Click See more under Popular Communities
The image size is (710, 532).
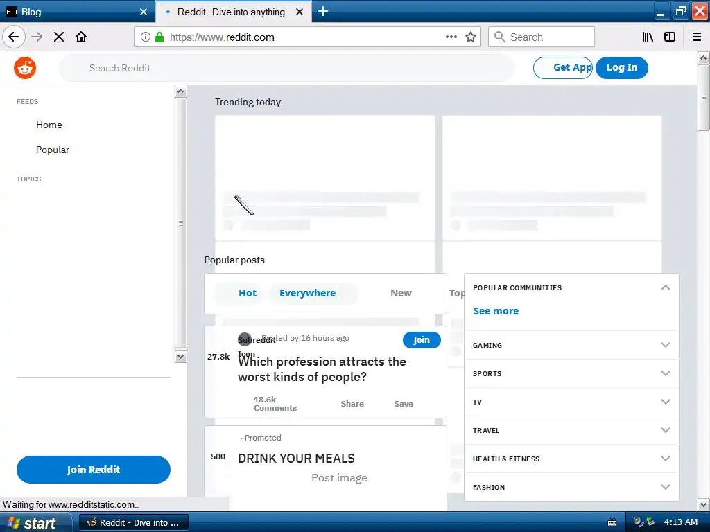pyautogui.click(x=496, y=311)
